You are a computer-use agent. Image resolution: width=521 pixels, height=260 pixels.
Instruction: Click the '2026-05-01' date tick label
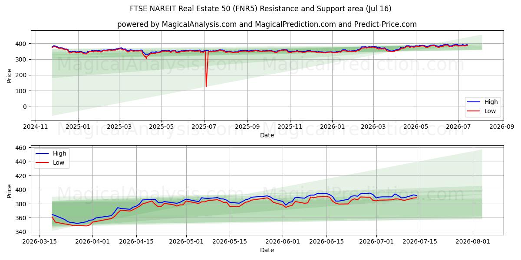[x=186, y=242]
